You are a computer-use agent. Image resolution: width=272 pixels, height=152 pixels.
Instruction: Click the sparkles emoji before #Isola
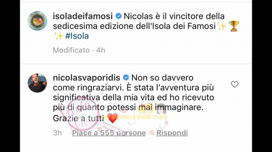[58, 36]
